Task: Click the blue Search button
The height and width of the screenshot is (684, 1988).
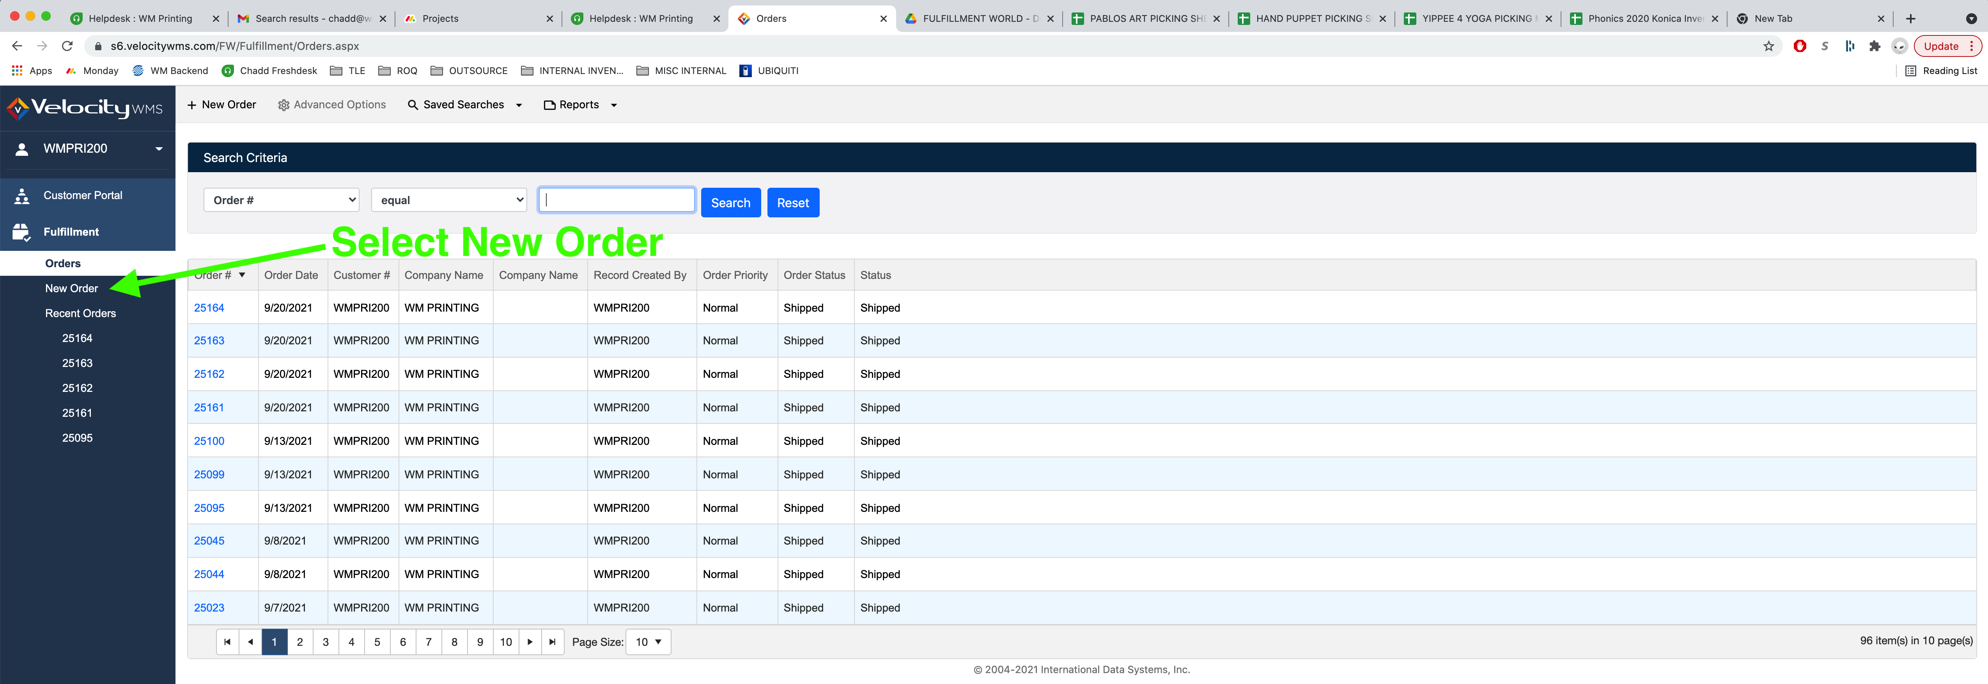Action: point(730,203)
